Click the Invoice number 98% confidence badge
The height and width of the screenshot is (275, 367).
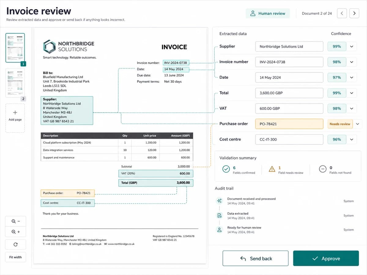[337, 62]
